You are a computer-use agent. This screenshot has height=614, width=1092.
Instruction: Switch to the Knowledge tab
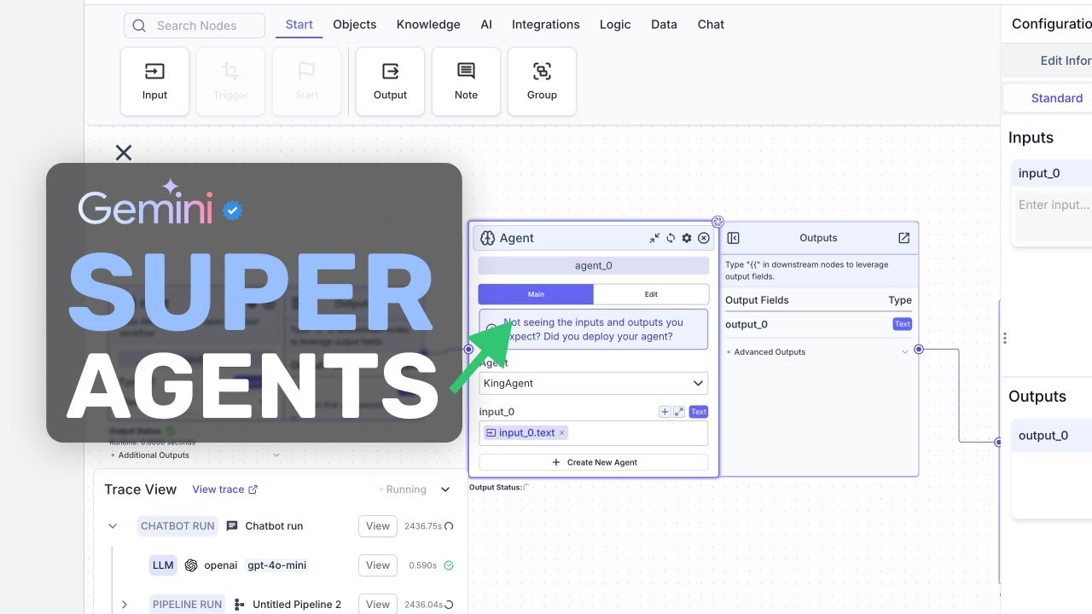tap(428, 25)
